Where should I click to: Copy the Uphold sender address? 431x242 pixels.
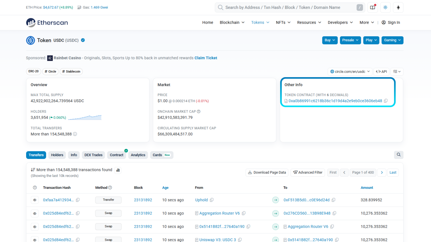[x=212, y=200]
